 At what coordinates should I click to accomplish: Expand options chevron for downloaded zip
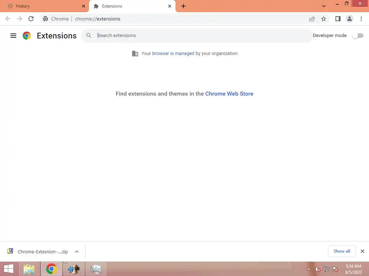(77, 252)
